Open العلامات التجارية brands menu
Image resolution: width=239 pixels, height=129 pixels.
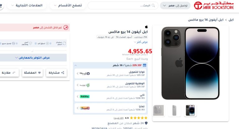coord(27,6)
